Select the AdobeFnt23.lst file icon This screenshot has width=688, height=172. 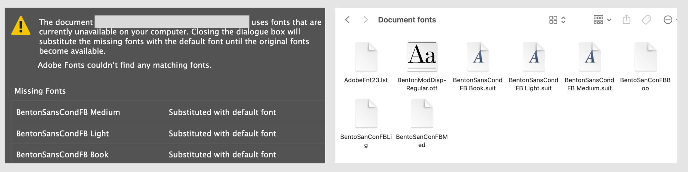coord(366,57)
